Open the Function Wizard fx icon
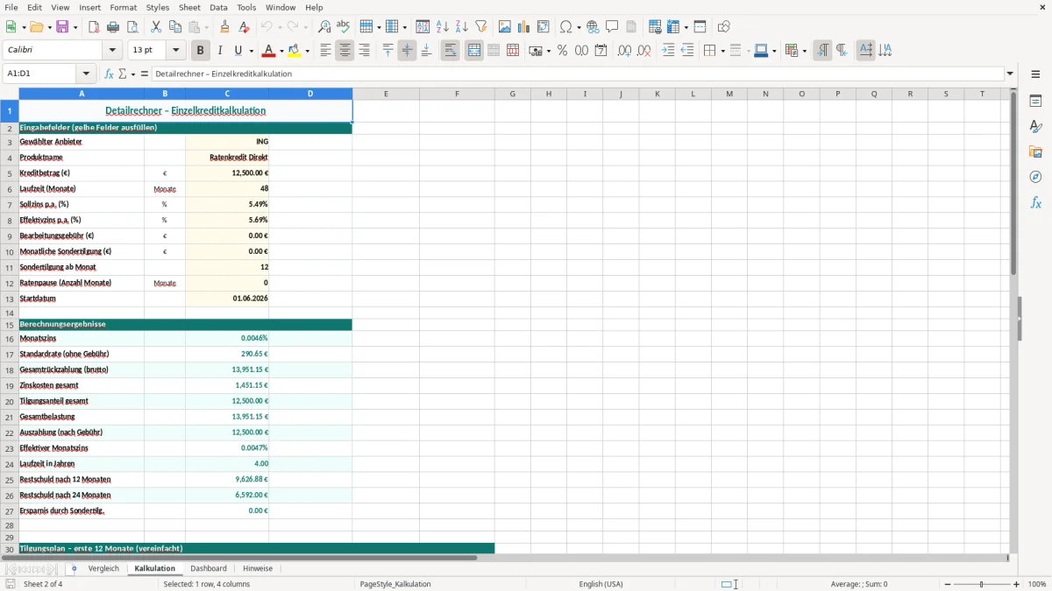1052x591 pixels. [x=110, y=74]
